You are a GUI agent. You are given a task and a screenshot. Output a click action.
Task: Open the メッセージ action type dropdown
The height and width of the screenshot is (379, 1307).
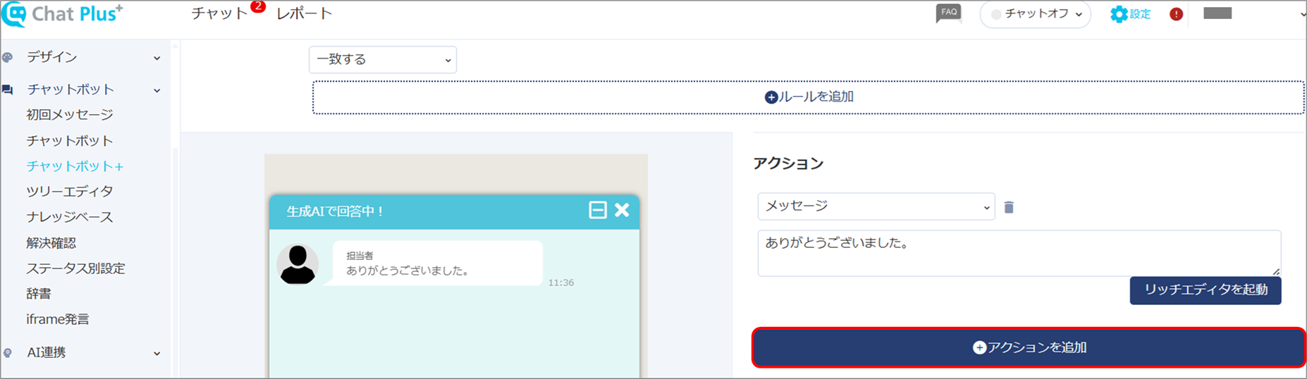(x=876, y=206)
